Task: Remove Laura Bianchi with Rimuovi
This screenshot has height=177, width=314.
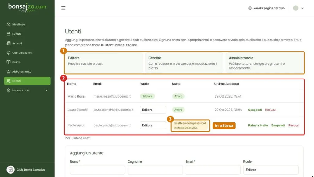Action: pos(270,110)
